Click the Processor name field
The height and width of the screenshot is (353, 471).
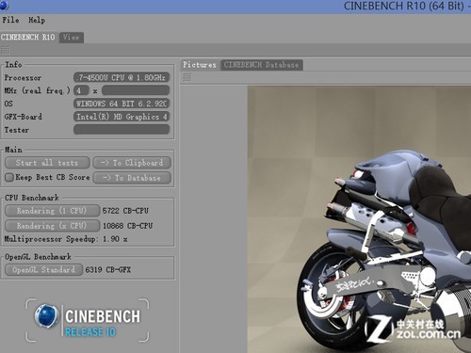[x=122, y=77]
